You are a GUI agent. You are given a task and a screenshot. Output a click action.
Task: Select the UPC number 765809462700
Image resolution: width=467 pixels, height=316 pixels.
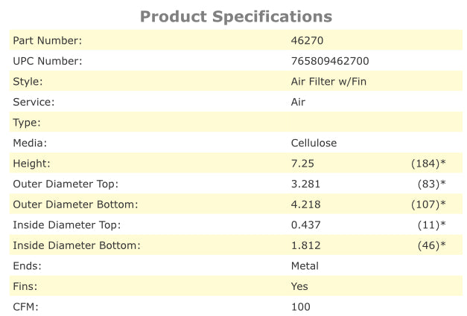click(x=329, y=61)
